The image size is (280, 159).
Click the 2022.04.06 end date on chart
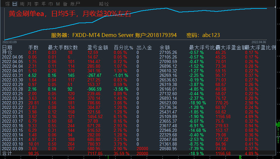coord(259,42)
